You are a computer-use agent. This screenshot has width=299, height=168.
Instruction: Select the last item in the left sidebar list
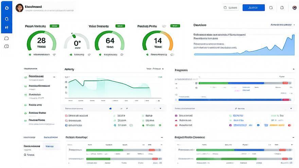click(39, 122)
